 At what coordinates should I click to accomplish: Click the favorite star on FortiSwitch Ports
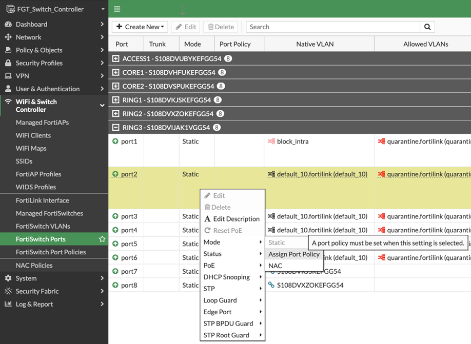(x=102, y=239)
